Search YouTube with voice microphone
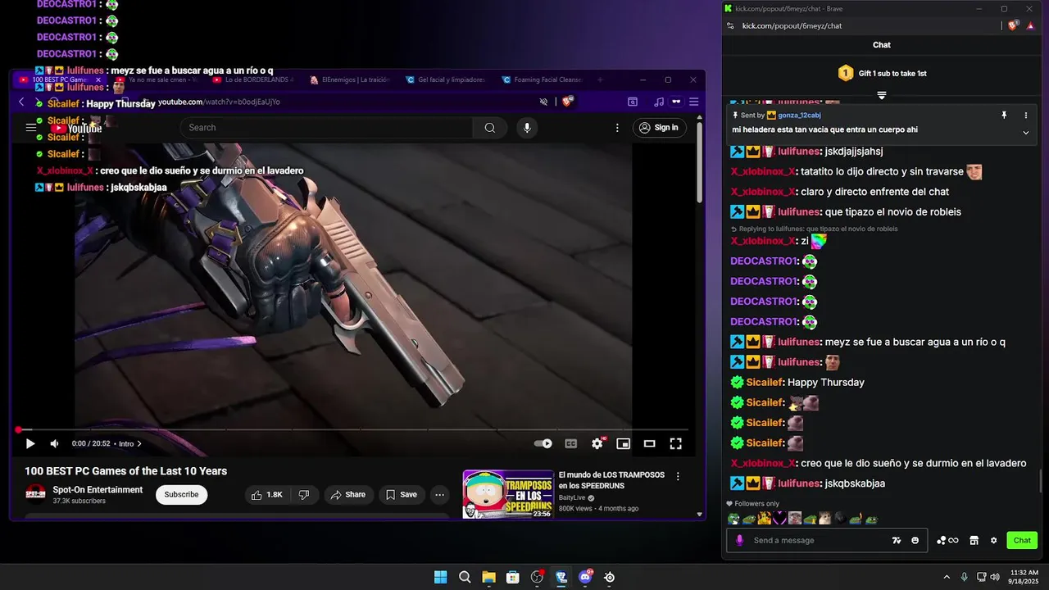1049x590 pixels. point(527,127)
